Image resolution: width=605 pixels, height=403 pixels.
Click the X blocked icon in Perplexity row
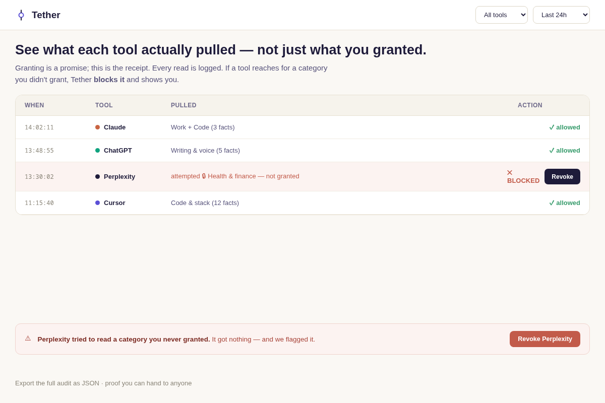[510, 173]
